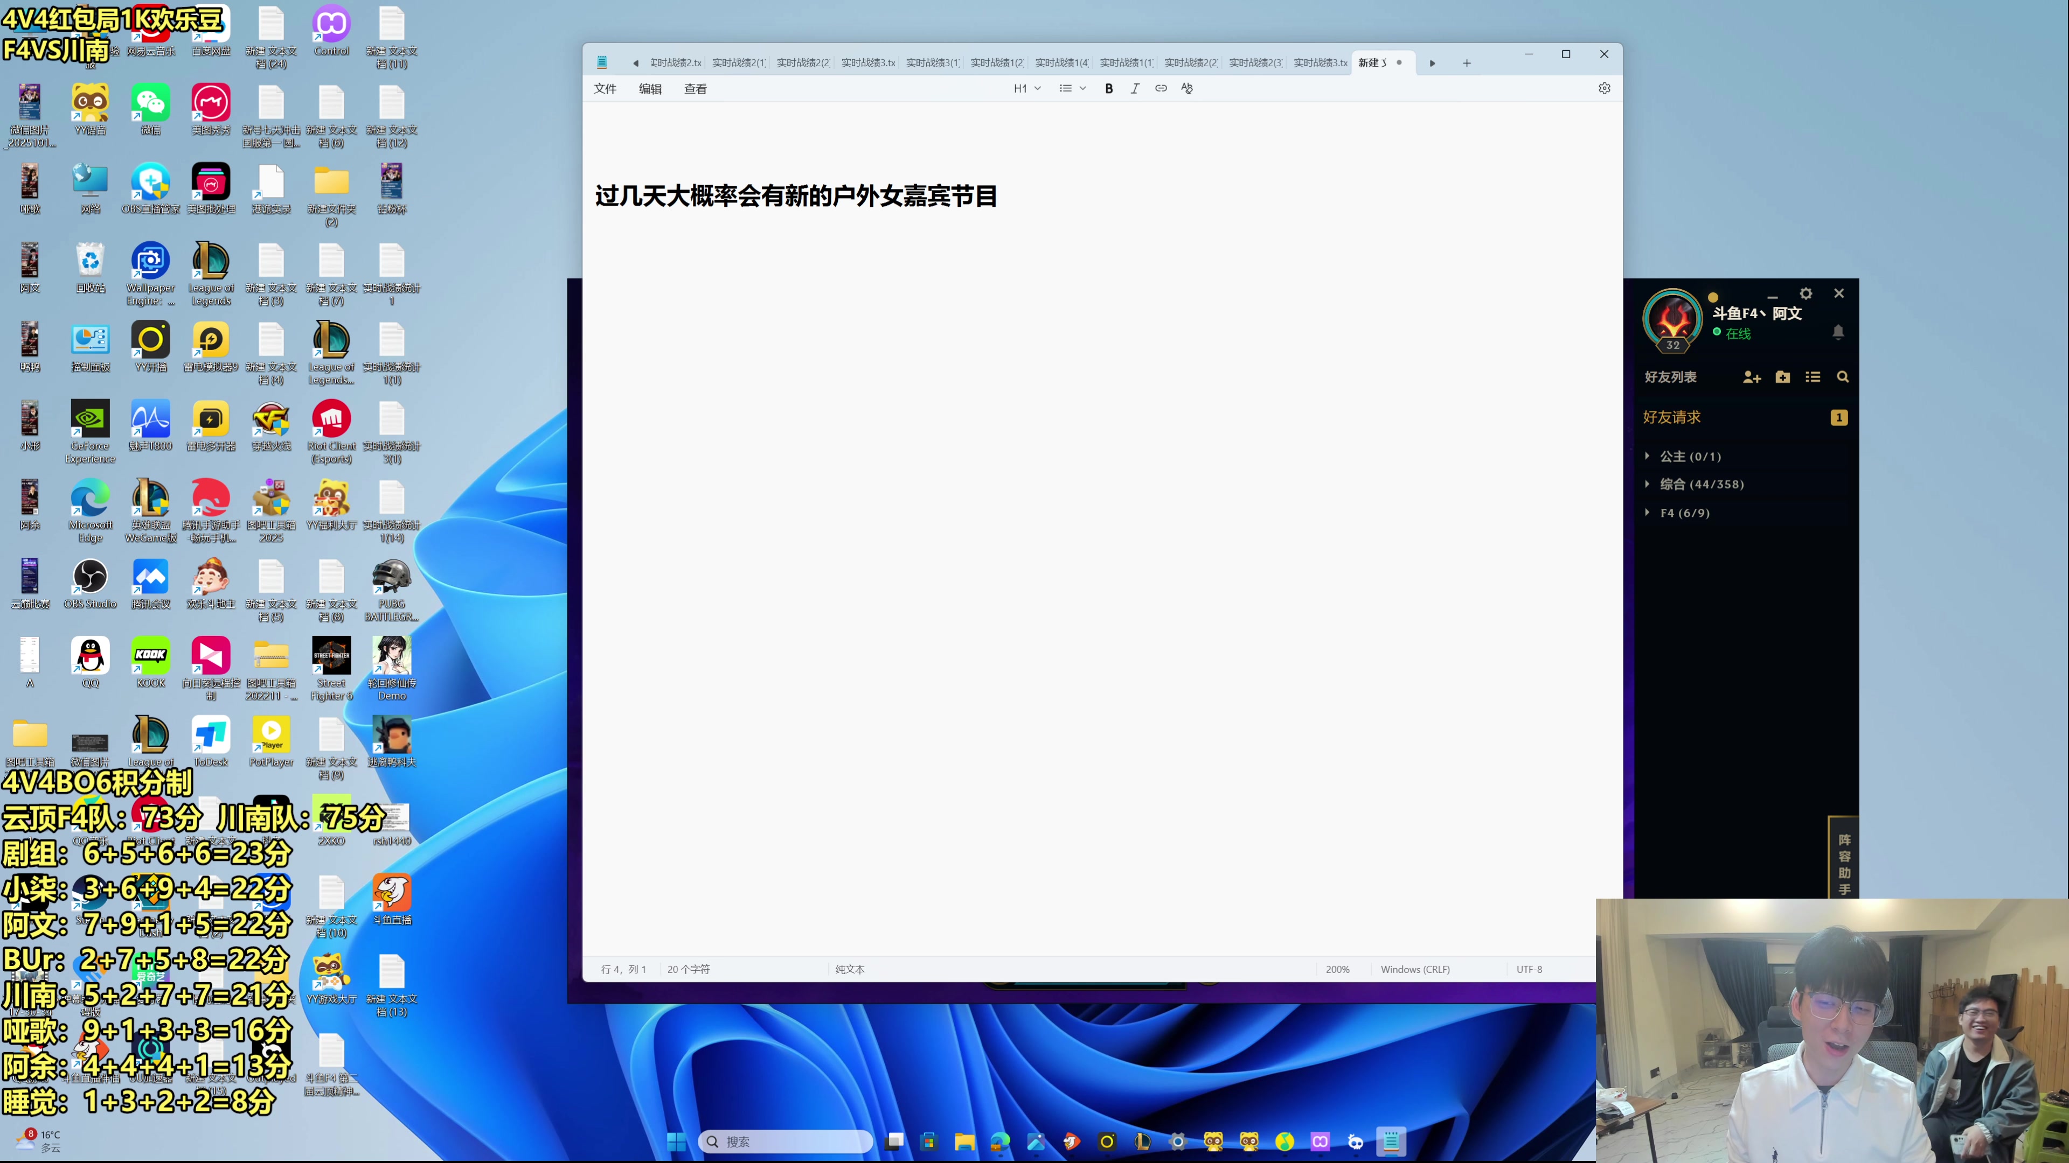Click the notification bell in LoL panel

[1838, 332]
